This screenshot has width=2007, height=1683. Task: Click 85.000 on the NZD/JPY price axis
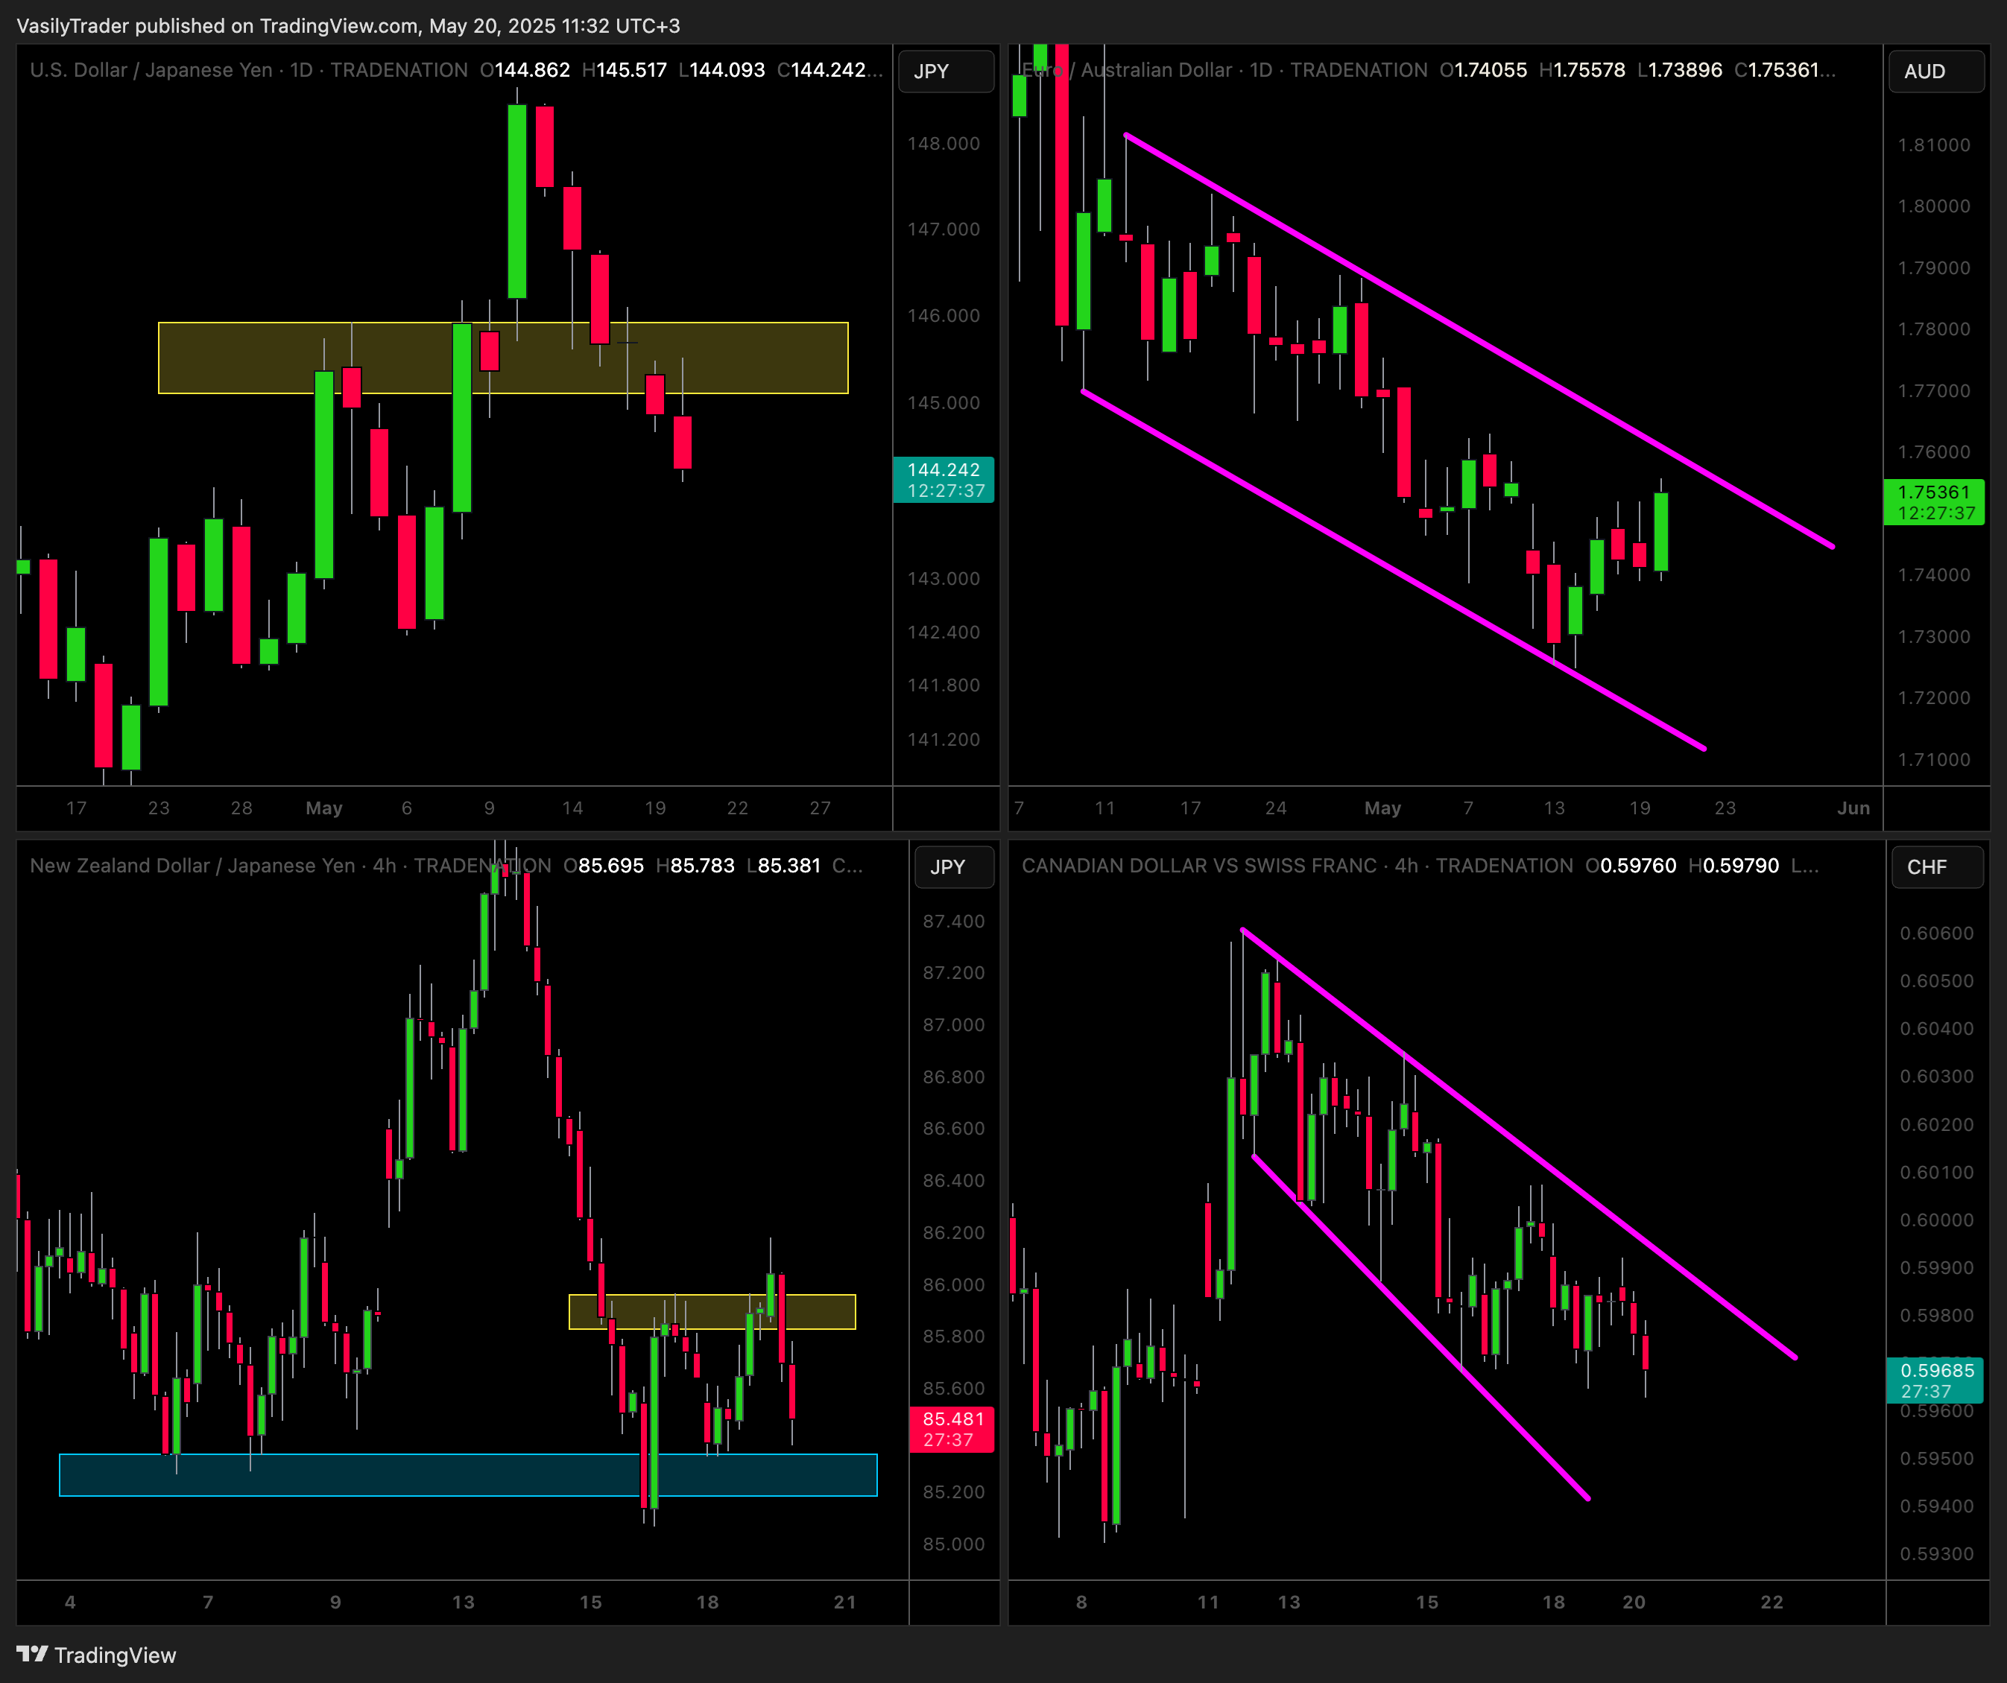(953, 1544)
